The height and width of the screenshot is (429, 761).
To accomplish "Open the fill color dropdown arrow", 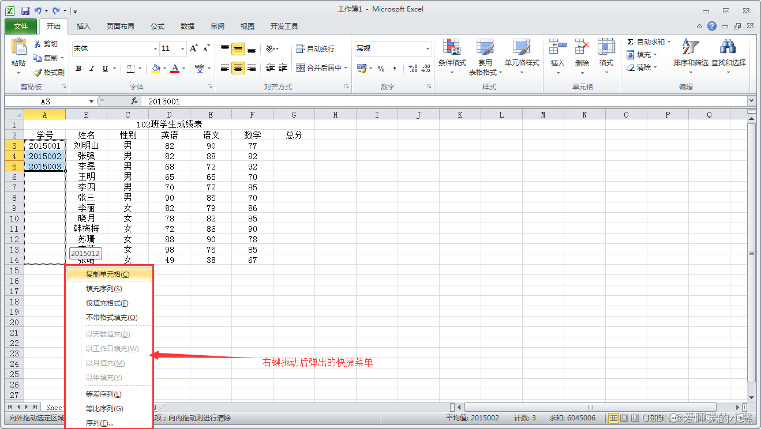I will [165, 69].
